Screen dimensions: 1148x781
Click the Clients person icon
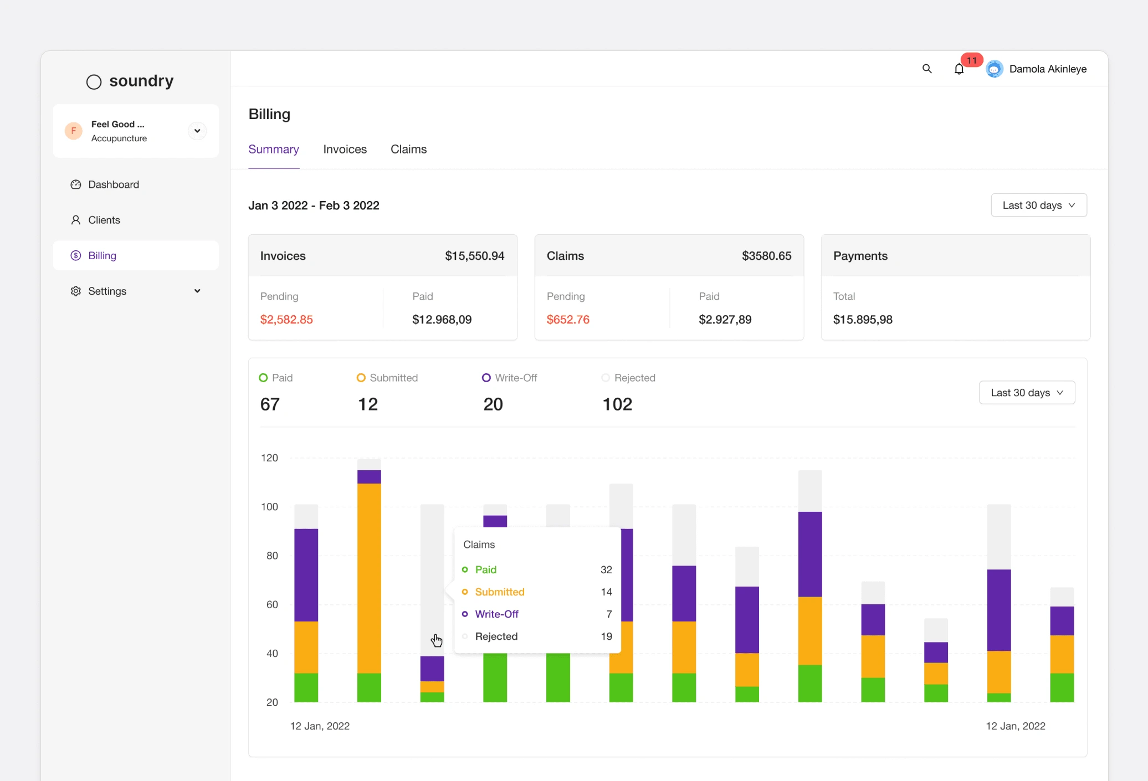[x=76, y=220]
